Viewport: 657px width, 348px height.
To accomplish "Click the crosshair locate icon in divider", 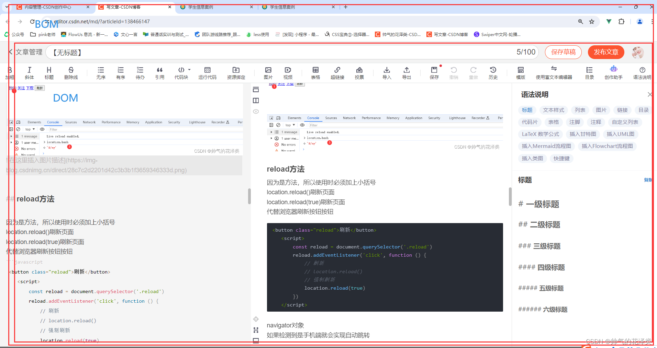I will pyautogui.click(x=256, y=319).
